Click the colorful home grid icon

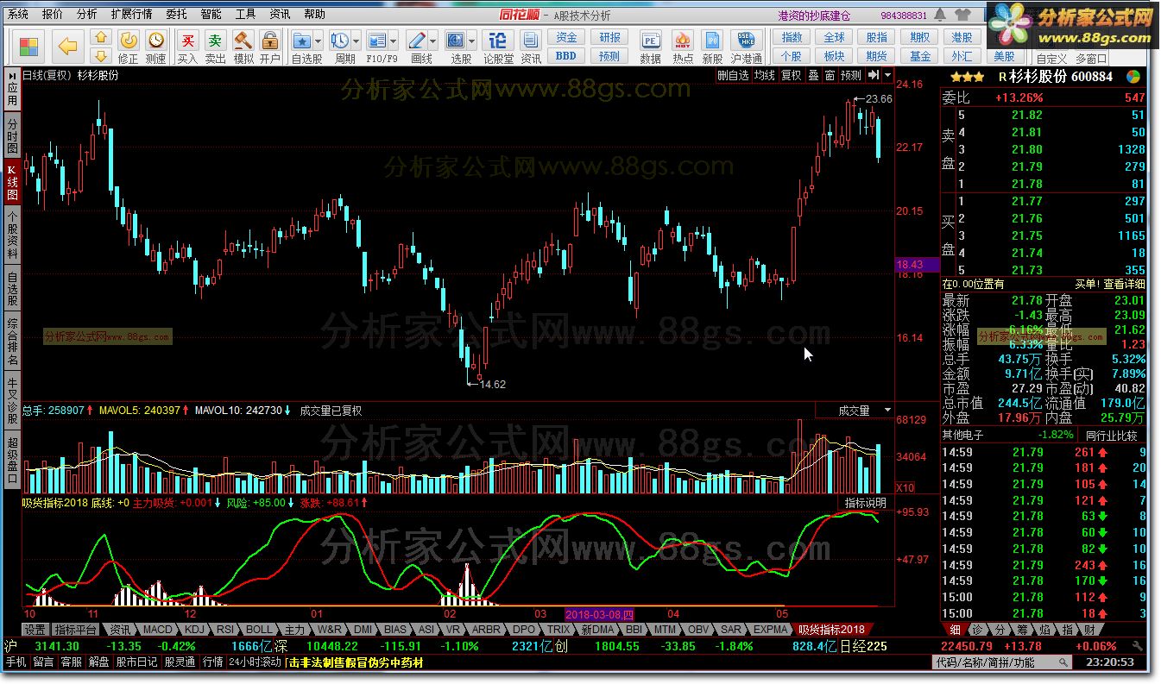[29, 46]
